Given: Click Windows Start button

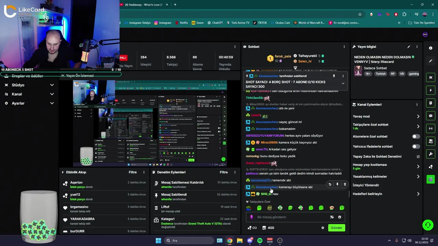Looking at the screenshot, I should [158, 241].
